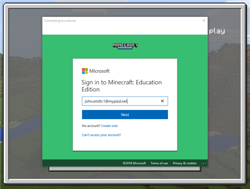Click the blue Next button

pyautogui.click(x=125, y=114)
